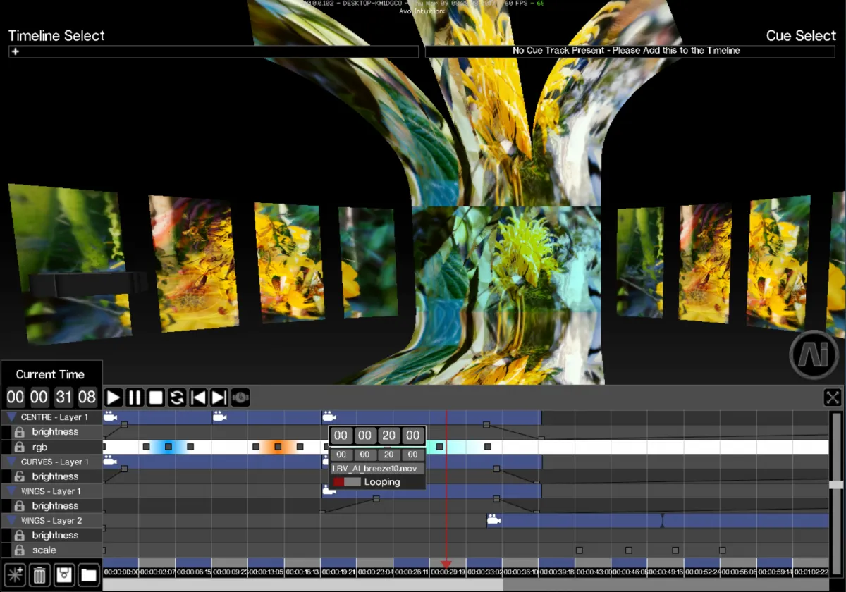Click the timecode sync clock icon
The height and width of the screenshot is (592, 846).
click(x=240, y=397)
